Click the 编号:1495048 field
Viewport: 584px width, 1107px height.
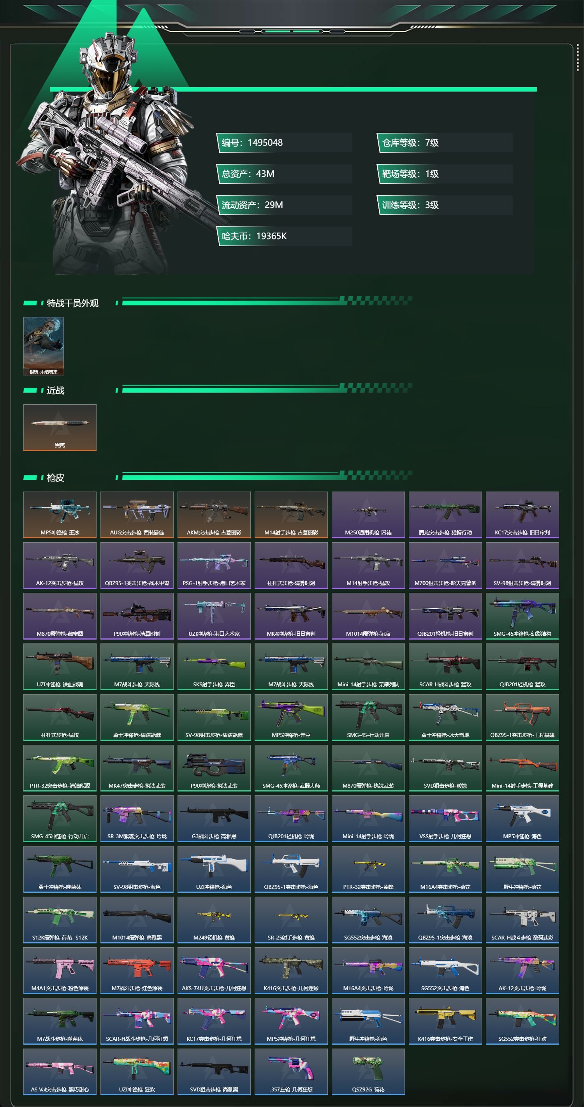(284, 143)
